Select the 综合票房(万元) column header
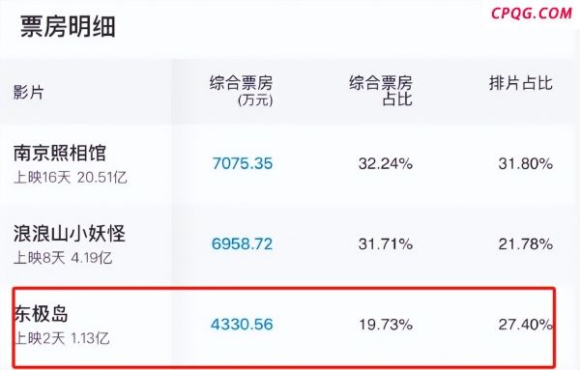This screenshot has width=580, height=370. pos(241,91)
